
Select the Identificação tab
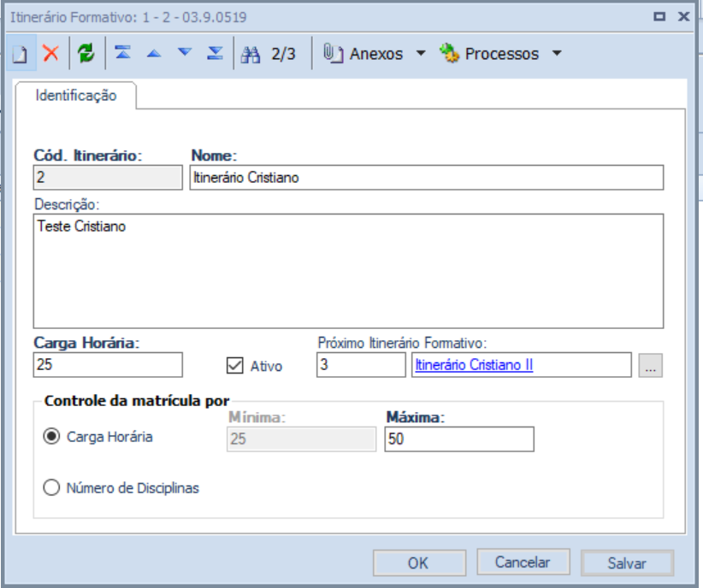[76, 96]
